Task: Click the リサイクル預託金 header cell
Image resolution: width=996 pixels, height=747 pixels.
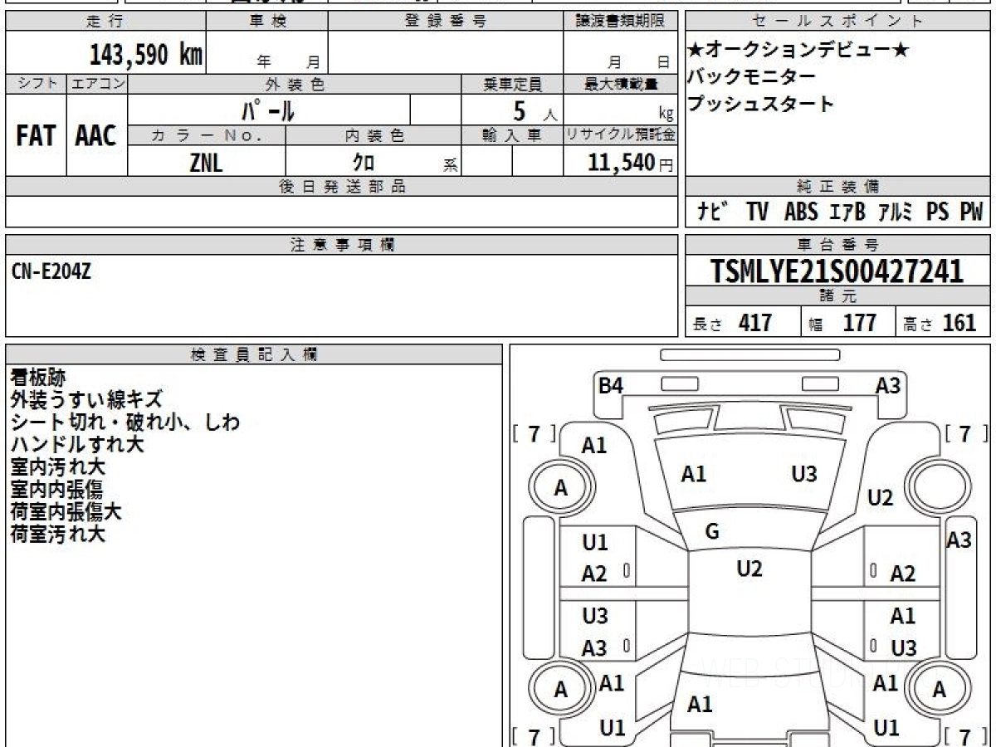Action: coord(621,134)
